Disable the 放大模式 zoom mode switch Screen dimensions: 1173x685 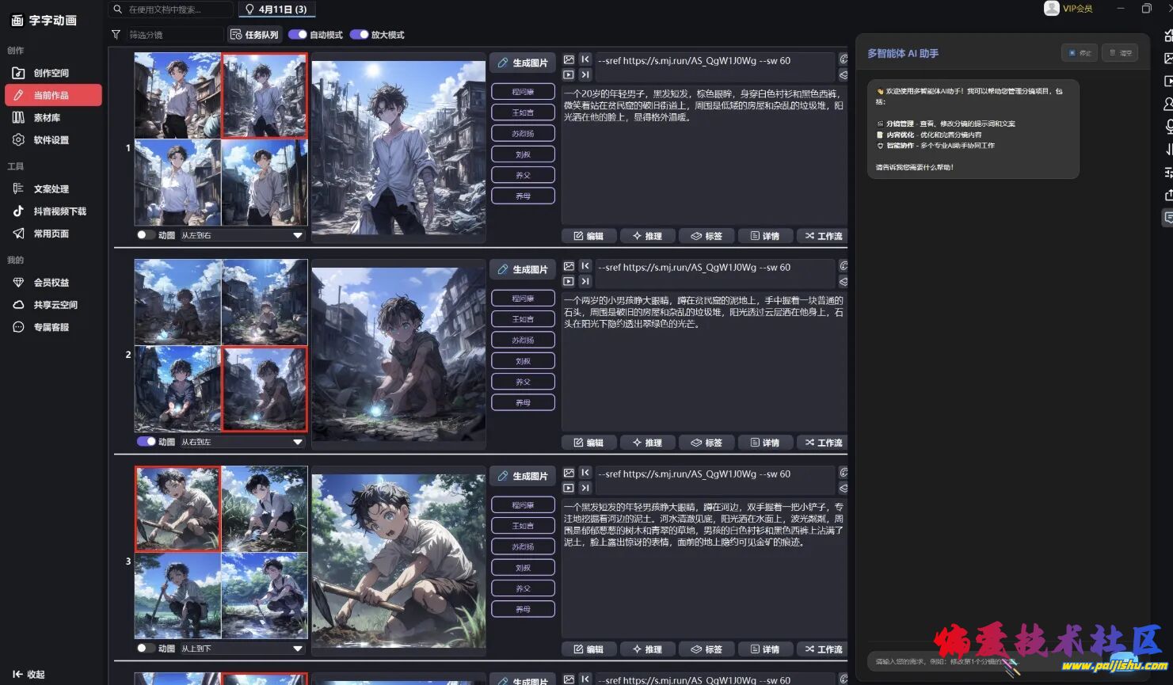click(x=359, y=35)
